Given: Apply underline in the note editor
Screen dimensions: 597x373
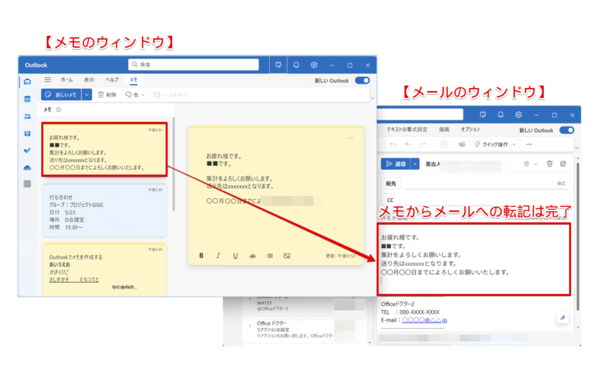Looking at the screenshot, I should 235,256.
